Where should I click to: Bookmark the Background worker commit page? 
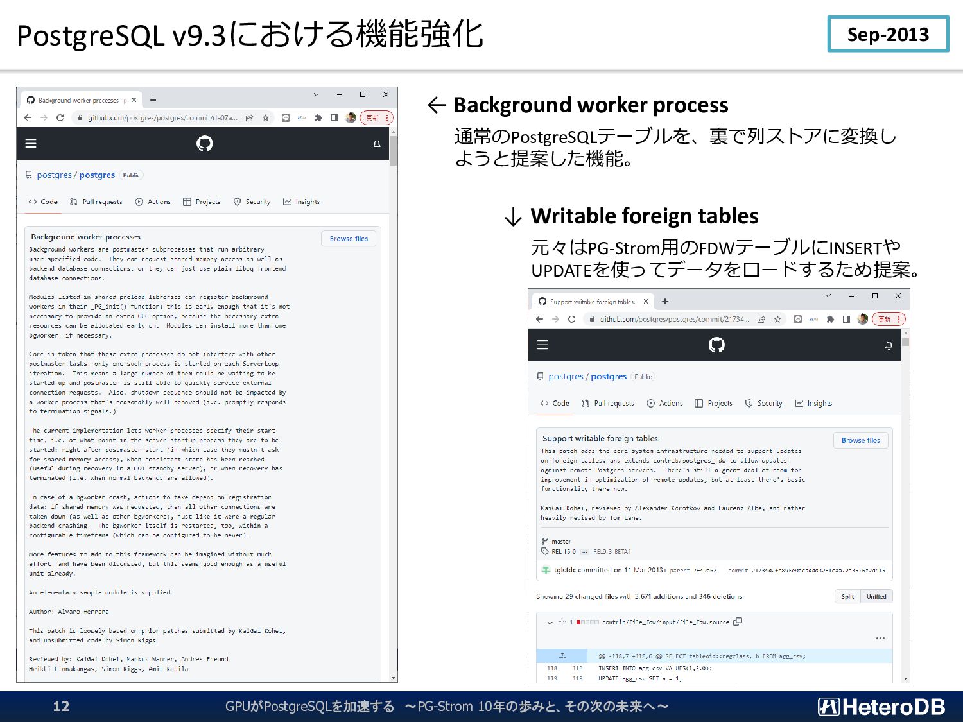coord(265,117)
